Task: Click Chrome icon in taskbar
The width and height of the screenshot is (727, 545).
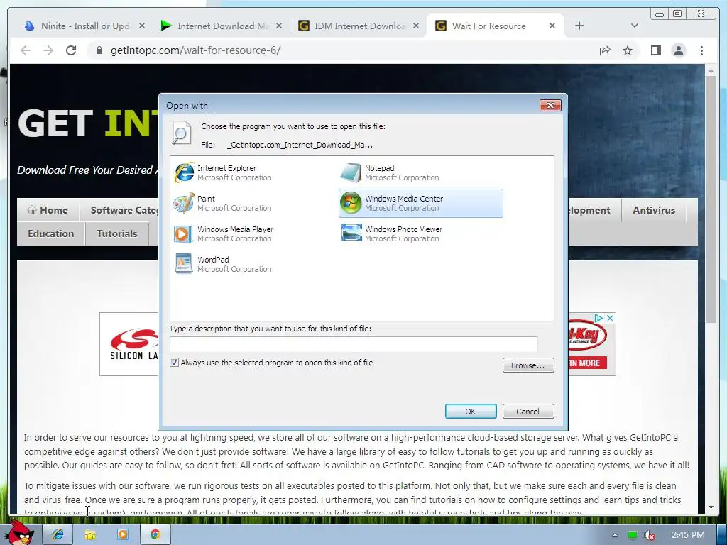Action: click(x=155, y=534)
